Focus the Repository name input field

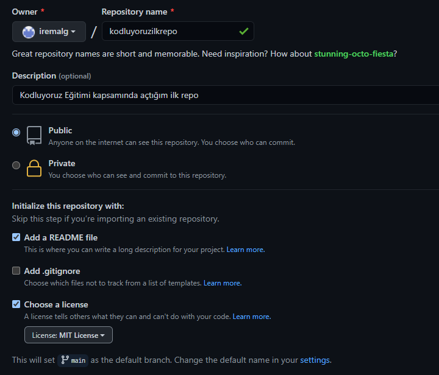point(178,31)
